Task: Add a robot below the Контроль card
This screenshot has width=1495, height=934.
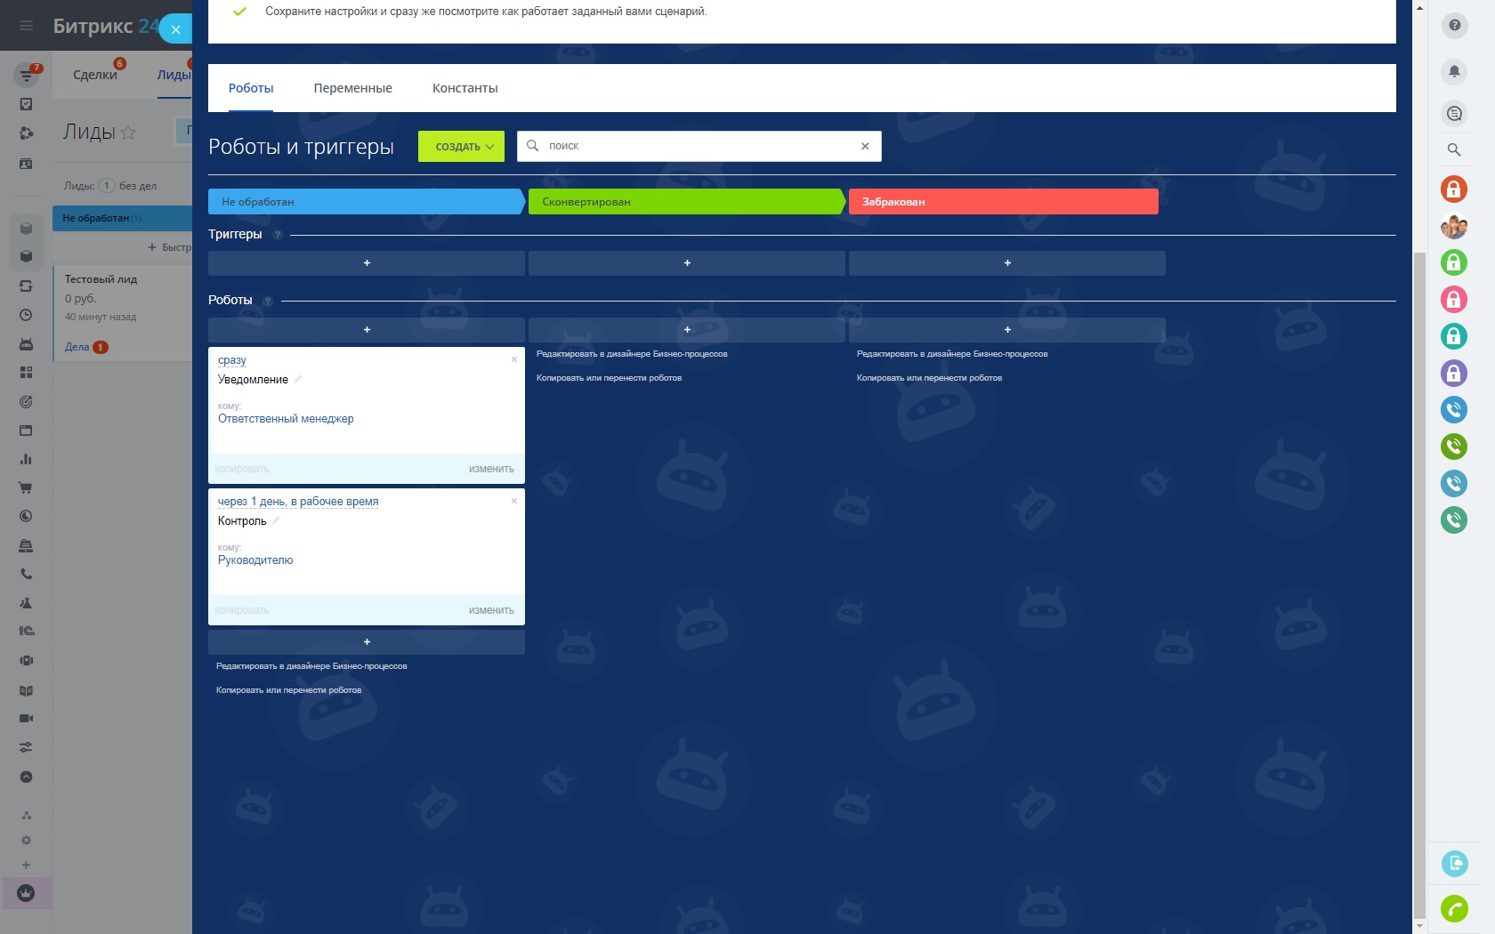Action: click(x=367, y=642)
